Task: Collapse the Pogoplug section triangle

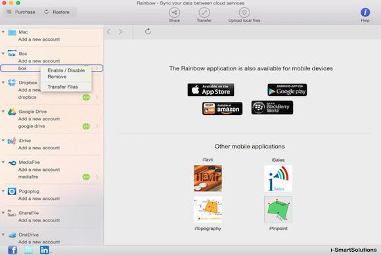Action: tap(3, 191)
